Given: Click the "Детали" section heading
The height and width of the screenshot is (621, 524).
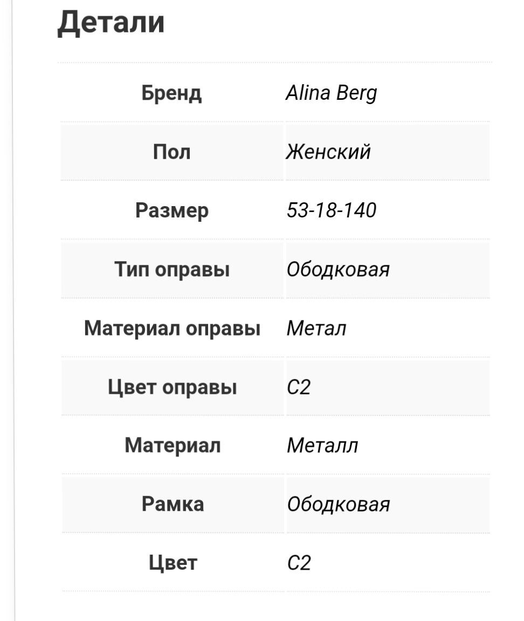Looking at the screenshot, I should (x=111, y=23).
